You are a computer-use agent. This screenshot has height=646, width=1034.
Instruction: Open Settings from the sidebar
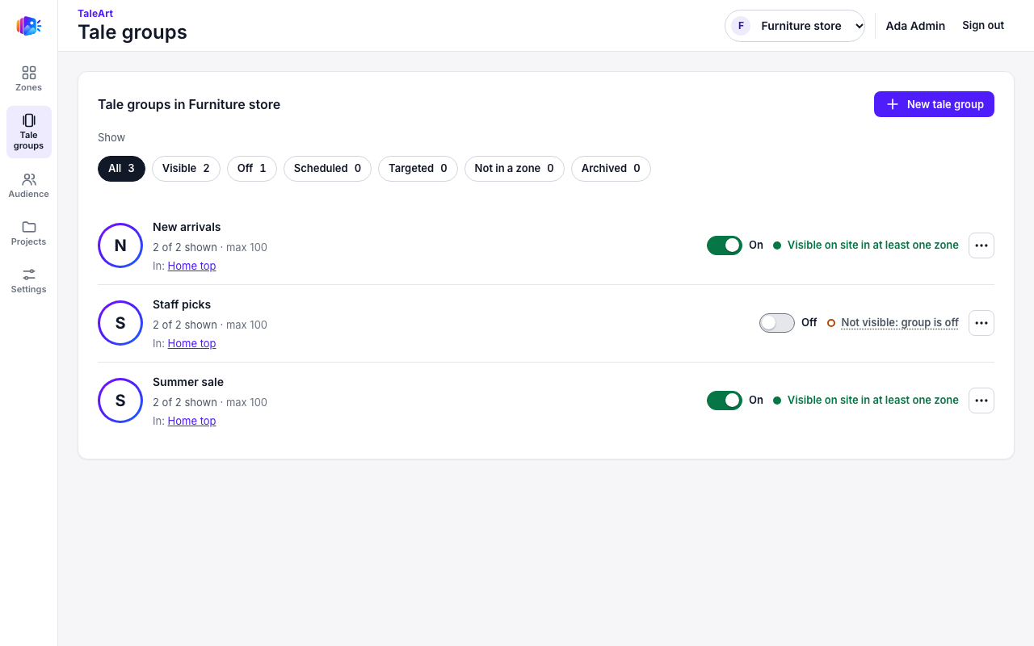tap(28, 280)
